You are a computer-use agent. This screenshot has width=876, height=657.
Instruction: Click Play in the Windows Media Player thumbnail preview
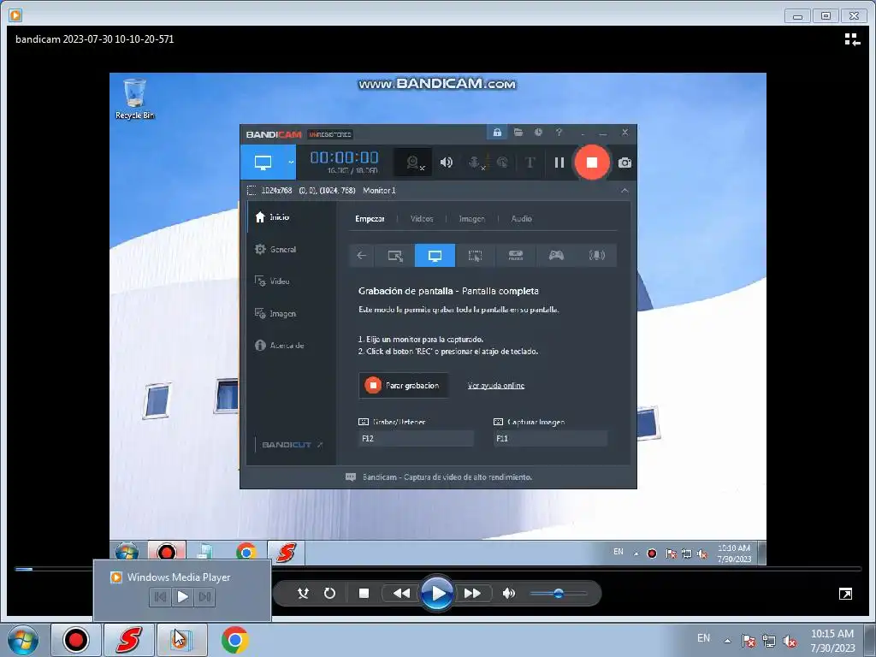(x=182, y=596)
